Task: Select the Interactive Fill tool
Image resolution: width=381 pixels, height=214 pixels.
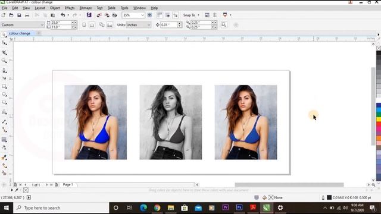Action: point(4,165)
